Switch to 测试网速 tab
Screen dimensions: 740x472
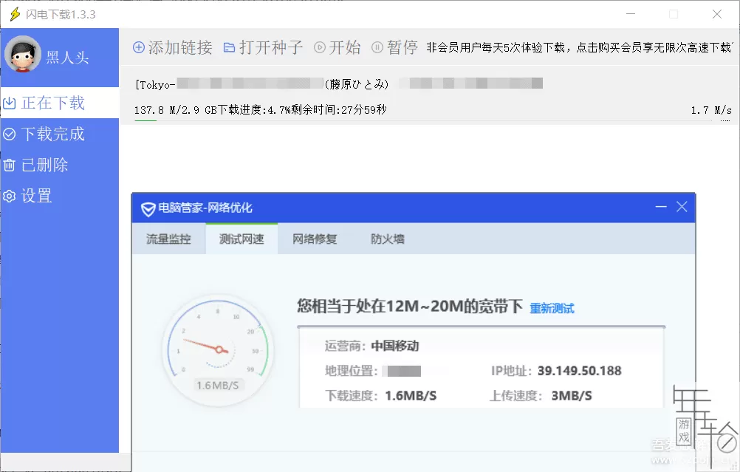241,239
